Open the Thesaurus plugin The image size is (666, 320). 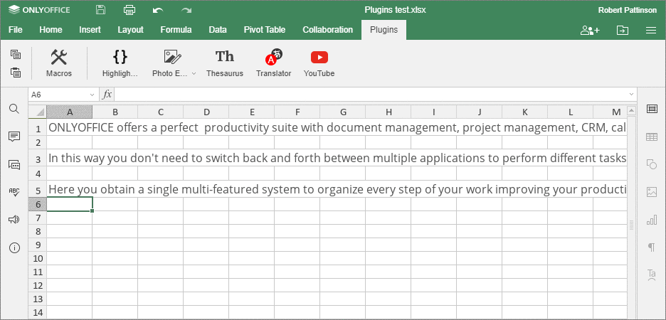pos(224,63)
